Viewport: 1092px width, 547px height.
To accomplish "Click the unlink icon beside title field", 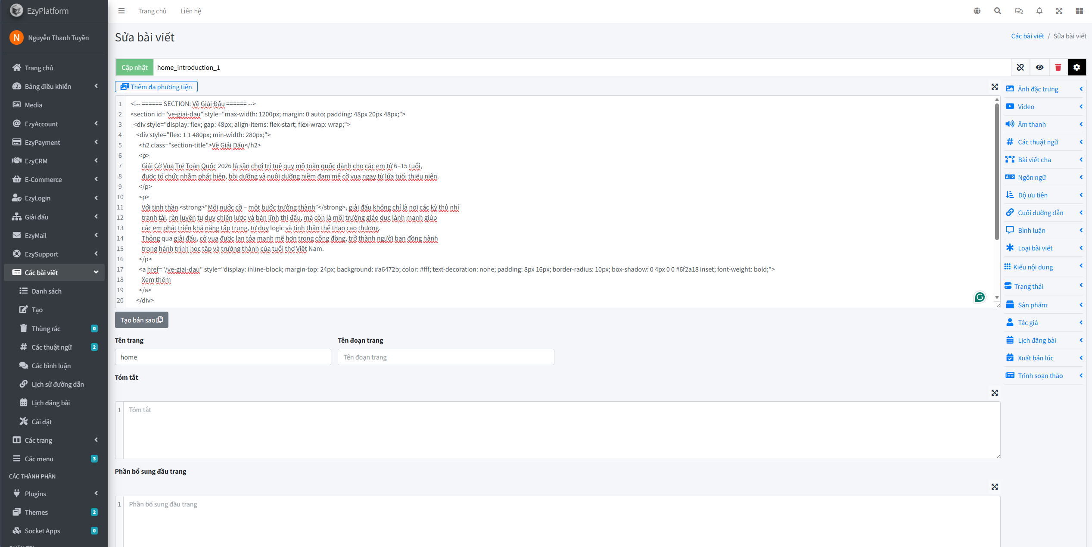I will pyautogui.click(x=1020, y=67).
